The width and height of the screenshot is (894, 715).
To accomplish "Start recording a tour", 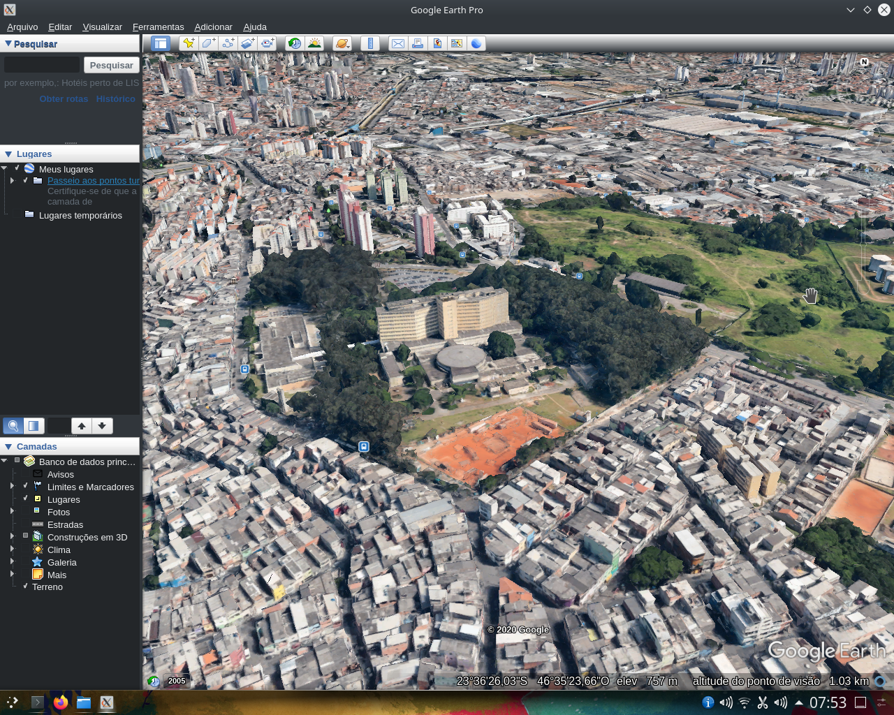I will (266, 43).
